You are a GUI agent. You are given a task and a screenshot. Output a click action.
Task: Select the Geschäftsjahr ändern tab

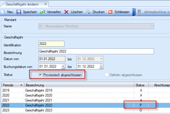pos(22,4)
